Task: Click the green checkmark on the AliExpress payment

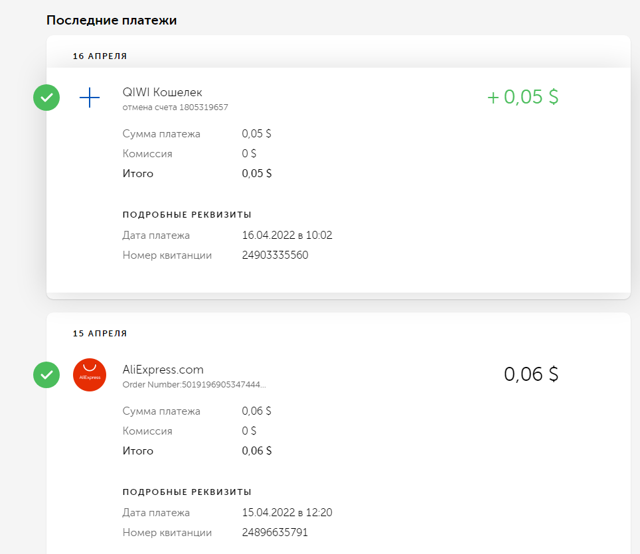Action: [46, 375]
